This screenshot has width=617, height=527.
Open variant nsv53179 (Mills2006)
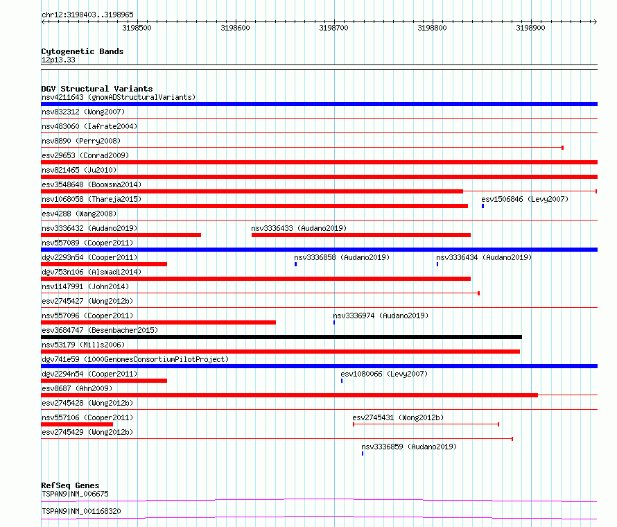83,345
